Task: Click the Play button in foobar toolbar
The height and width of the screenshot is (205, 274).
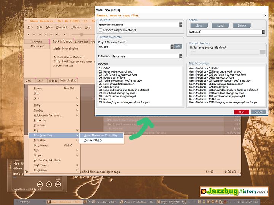Action: 40,35
